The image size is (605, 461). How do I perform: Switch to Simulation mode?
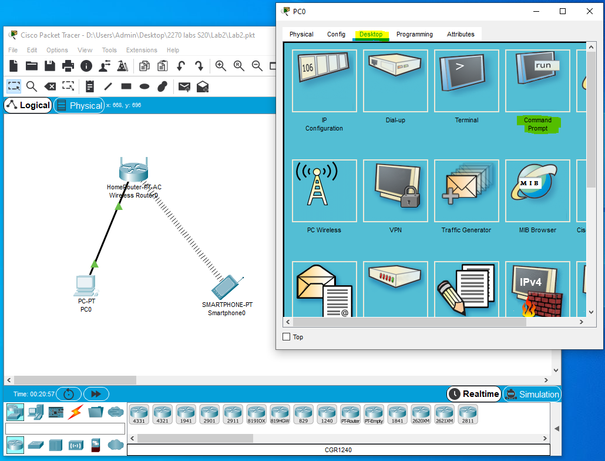[532, 394]
